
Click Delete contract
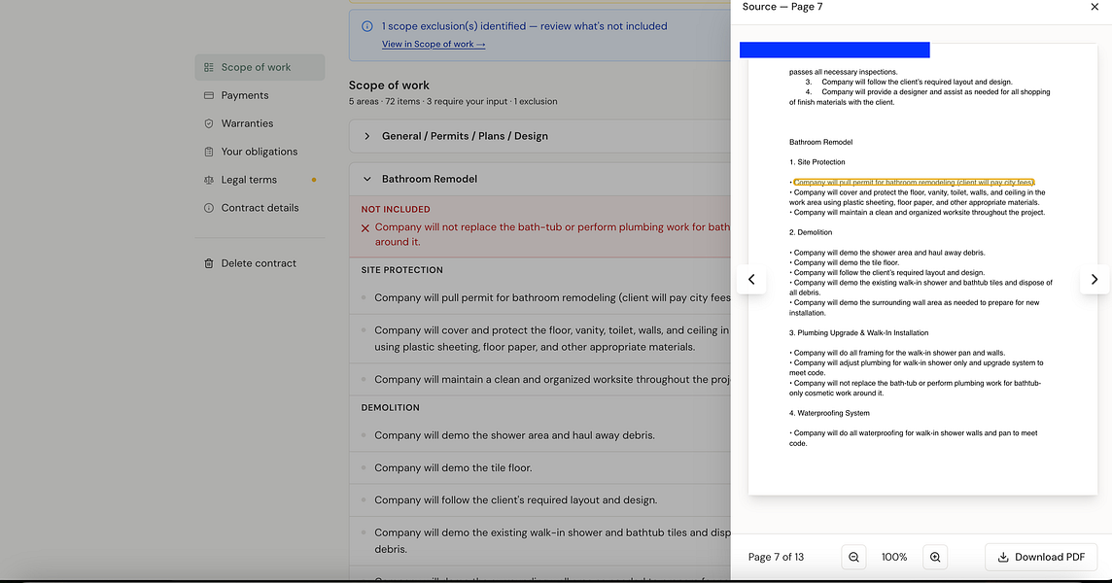click(260, 263)
